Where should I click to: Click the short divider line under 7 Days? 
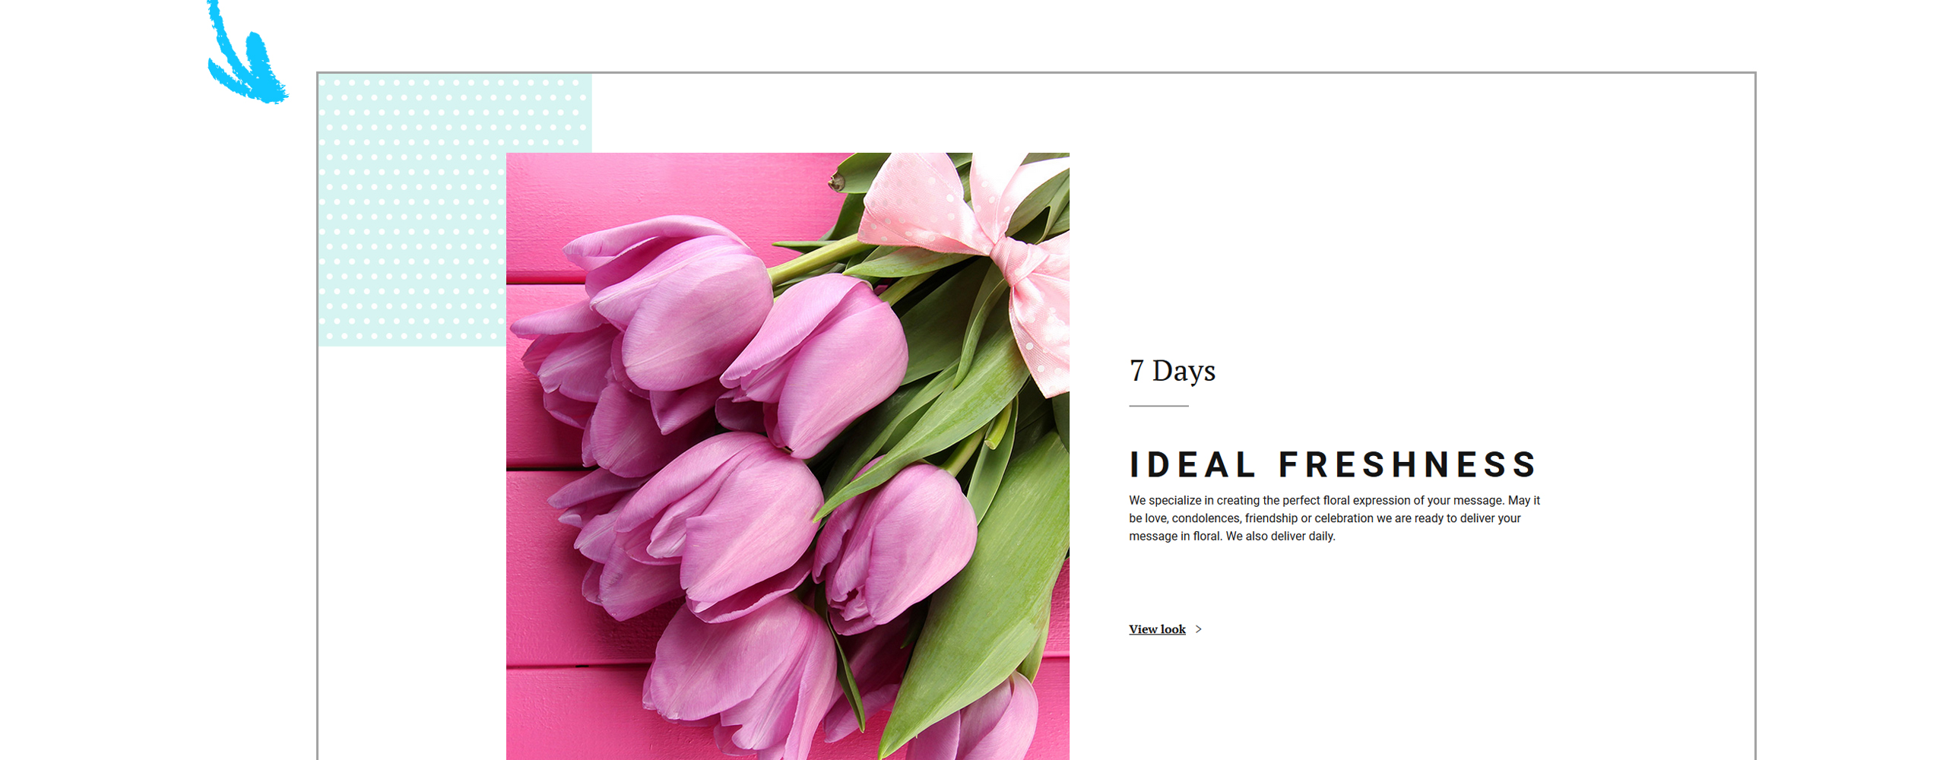coord(1158,406)
